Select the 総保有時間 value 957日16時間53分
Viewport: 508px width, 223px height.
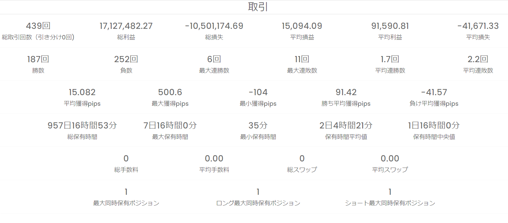(x=82, y=125)
